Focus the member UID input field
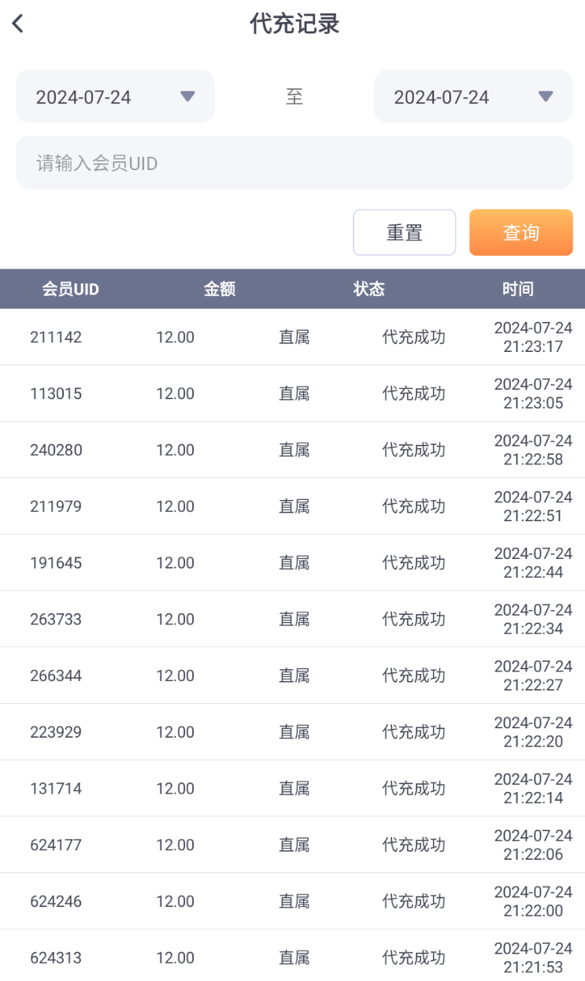This screenshot has width=585, height=981. pos(294,163)
